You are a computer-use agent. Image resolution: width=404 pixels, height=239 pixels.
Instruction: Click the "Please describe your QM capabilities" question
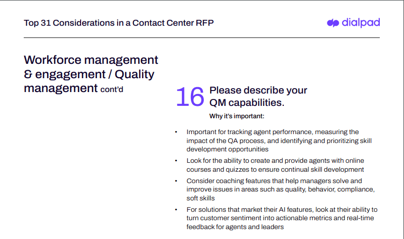point(258,96)
